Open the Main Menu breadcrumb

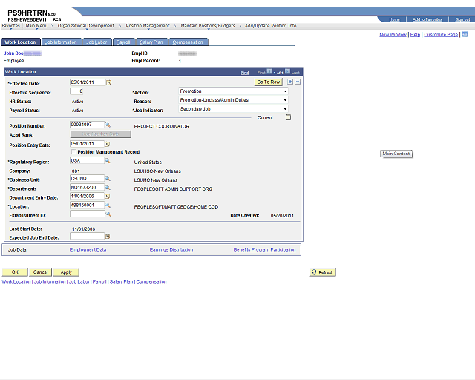click(36, 26)
